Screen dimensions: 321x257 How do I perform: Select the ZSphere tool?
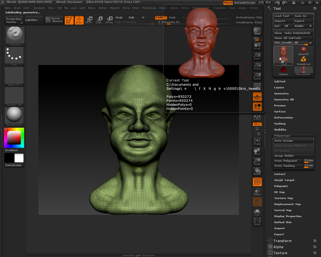pos(283,71)
